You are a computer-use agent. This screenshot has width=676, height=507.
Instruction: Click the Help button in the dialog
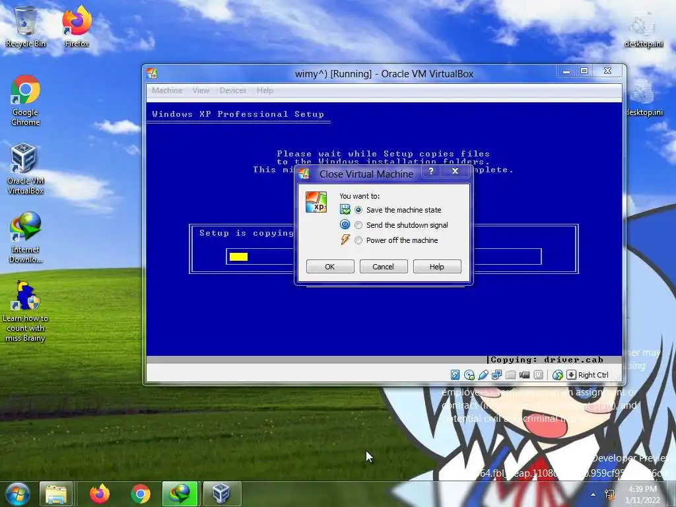click(x=437, y=267)
